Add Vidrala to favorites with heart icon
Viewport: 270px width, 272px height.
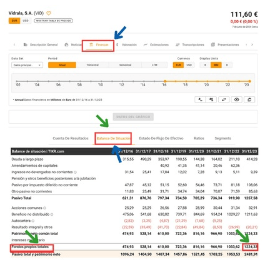tap(48, 13)
